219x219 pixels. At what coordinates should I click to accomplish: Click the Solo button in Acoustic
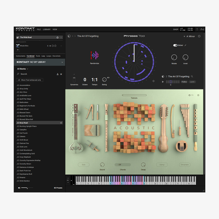[83, 165]
